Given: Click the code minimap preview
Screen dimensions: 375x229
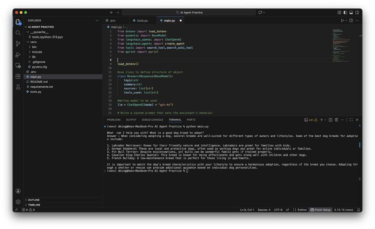Looking at the screenshot, I should click(341, 45).
